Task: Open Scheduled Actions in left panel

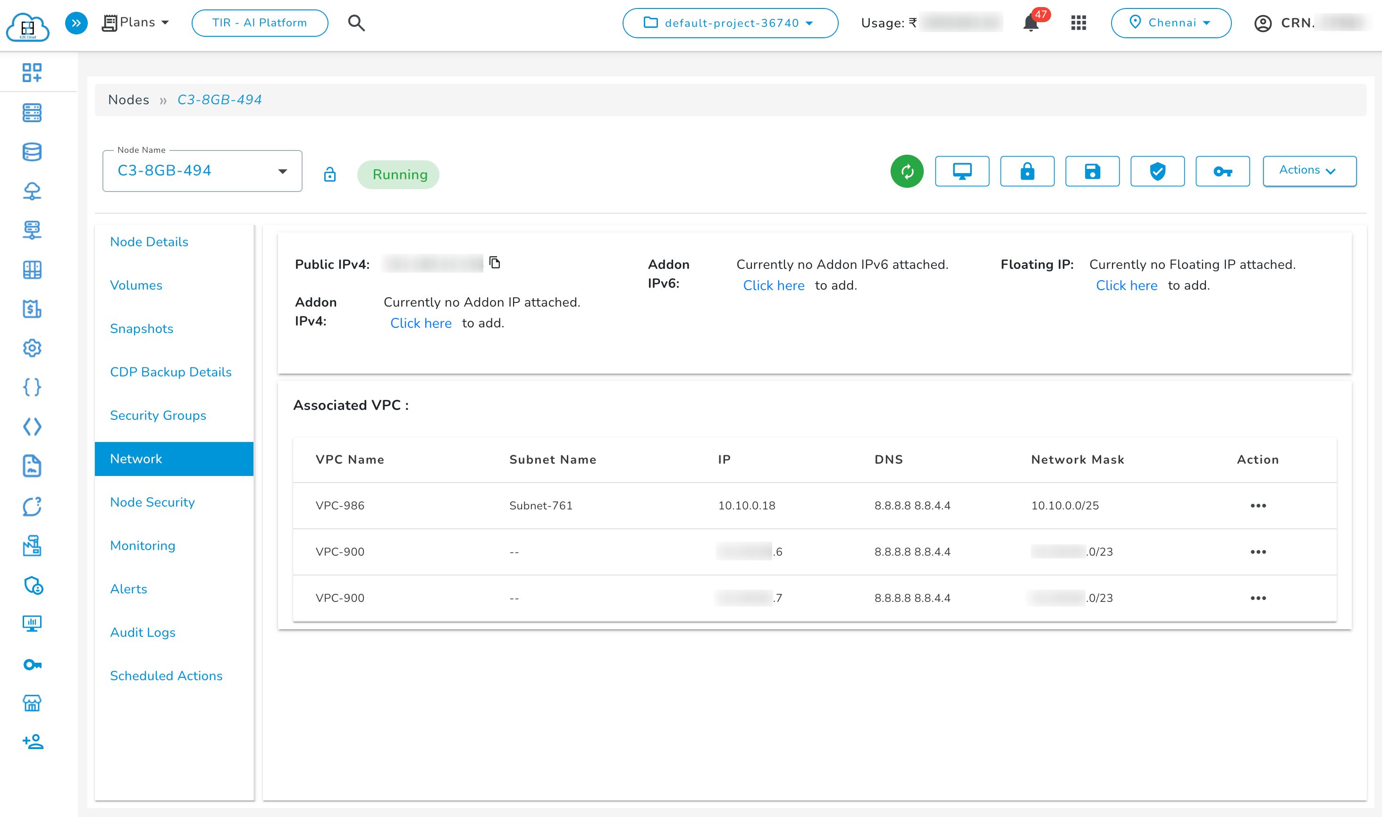Action: 166,675
